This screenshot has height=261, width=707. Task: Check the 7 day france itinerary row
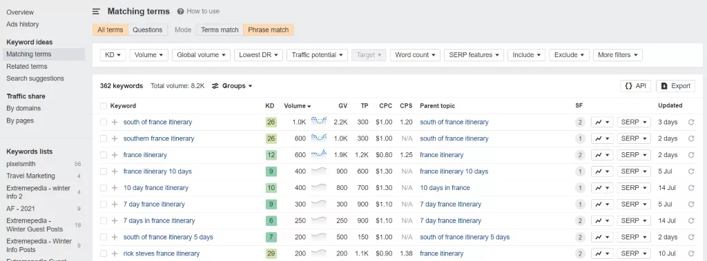tap(104, 205)
